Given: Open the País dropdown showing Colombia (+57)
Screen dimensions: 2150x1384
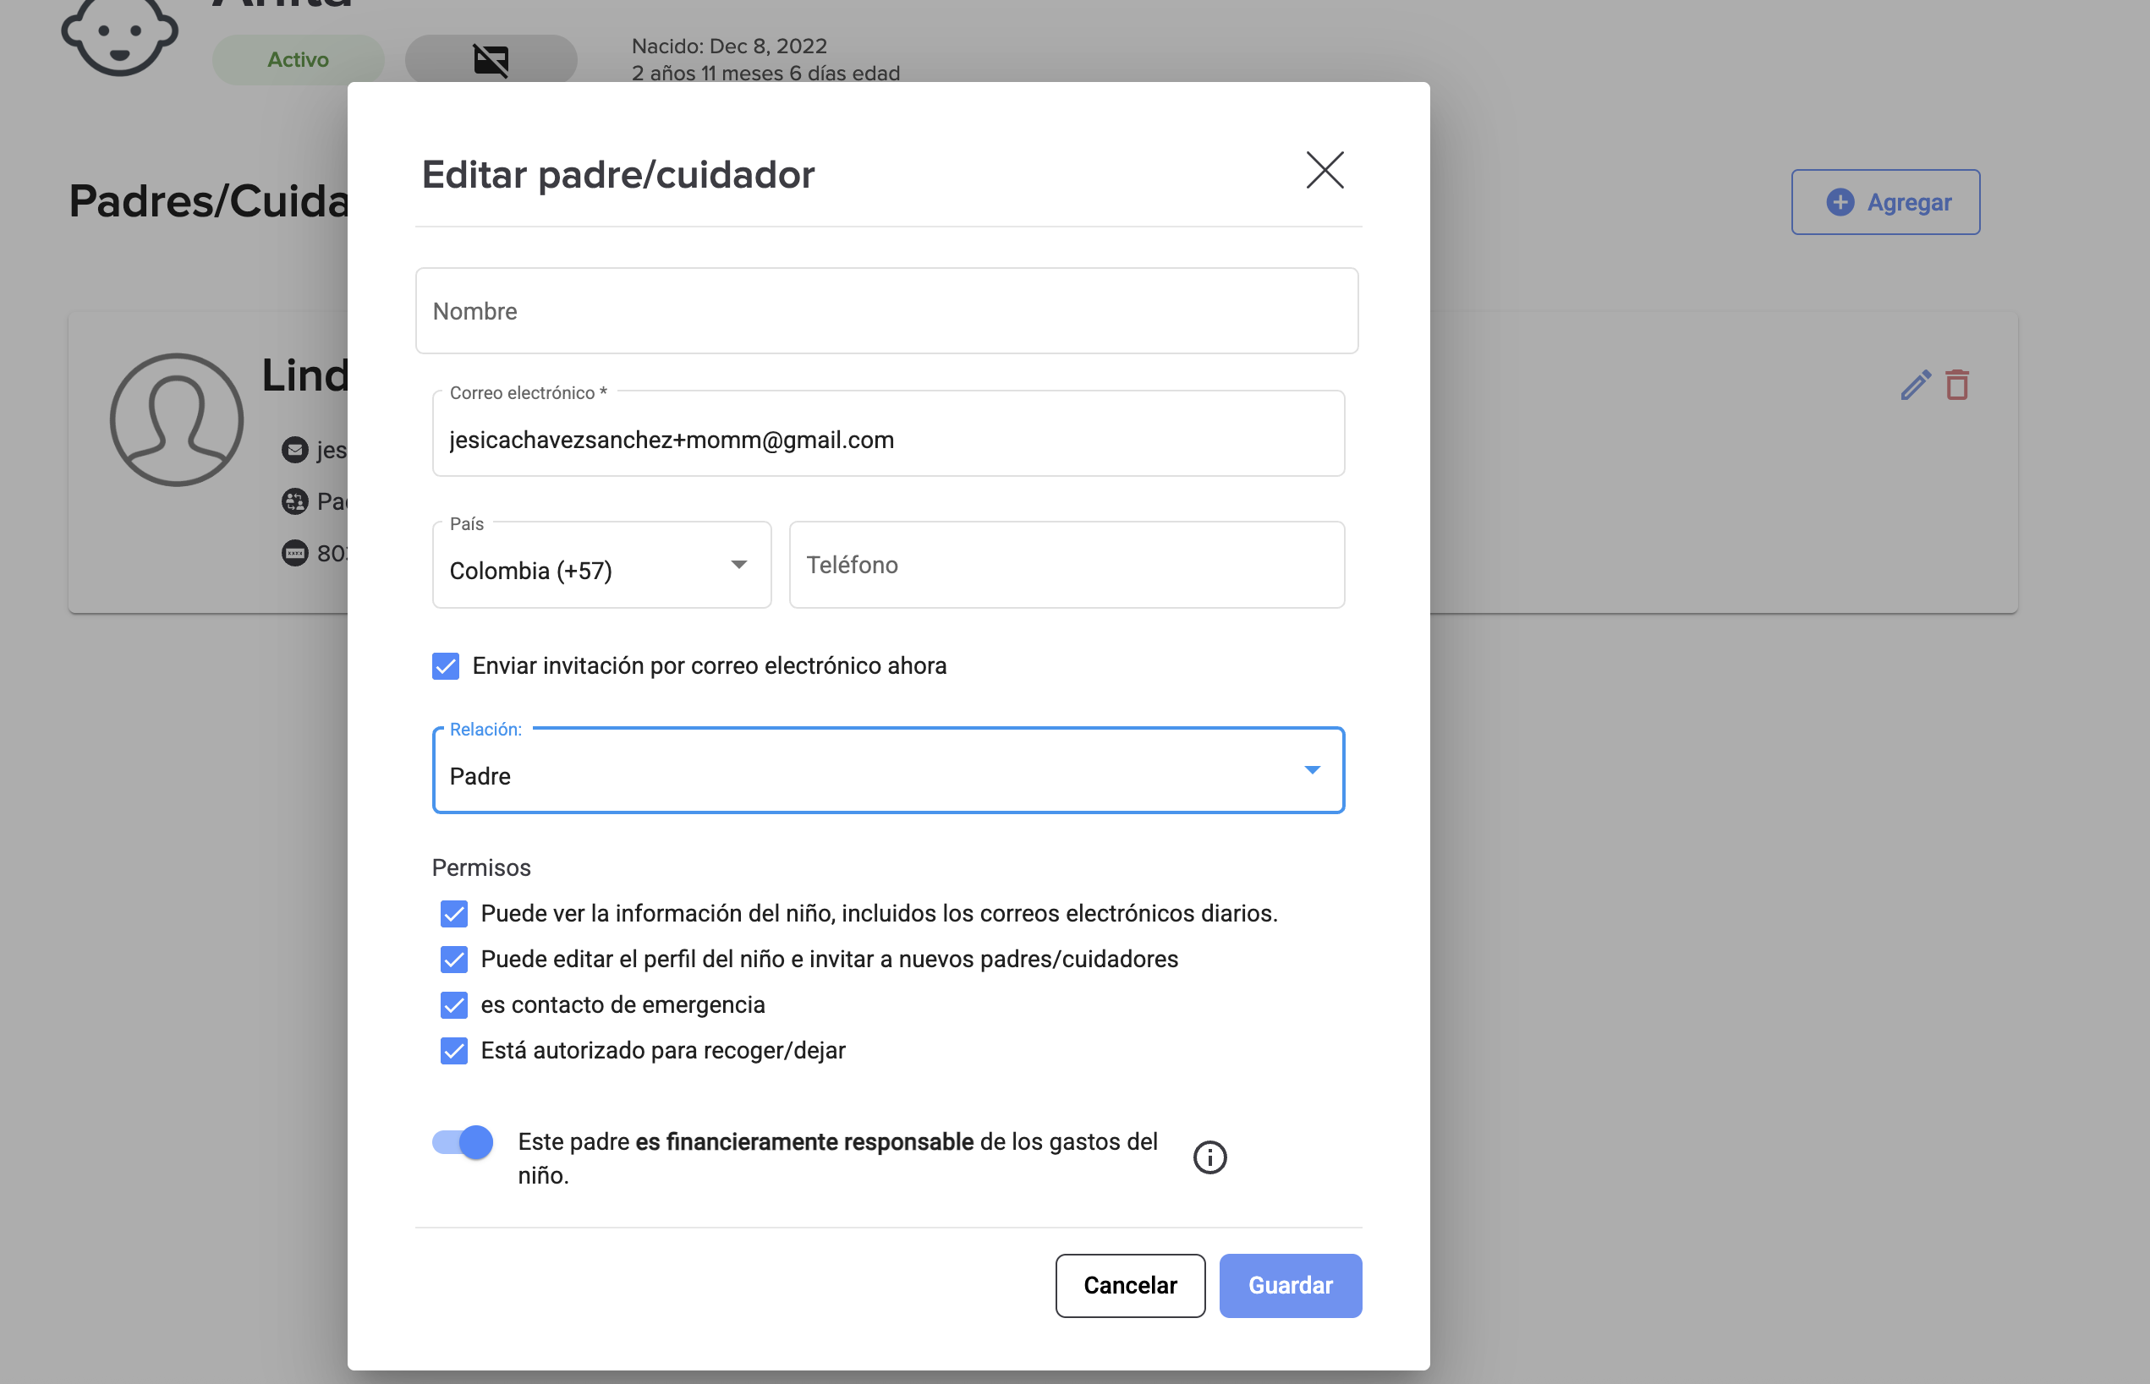Looking at the screenshot, I should pyautogui.click(x=601, y=566).
